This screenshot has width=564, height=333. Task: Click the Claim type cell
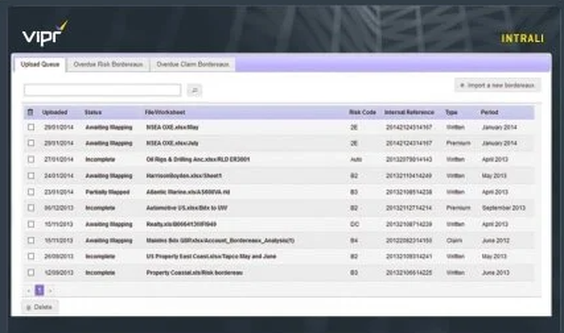click(454, 240)
